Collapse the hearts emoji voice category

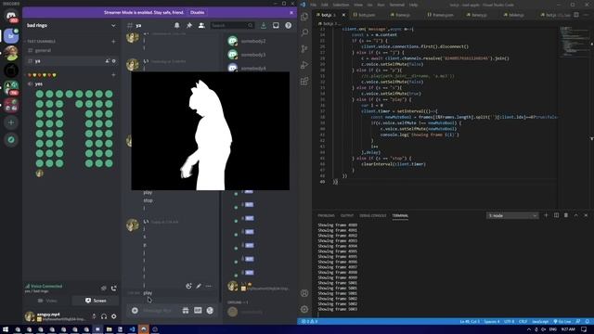click(x=42, y=75)
